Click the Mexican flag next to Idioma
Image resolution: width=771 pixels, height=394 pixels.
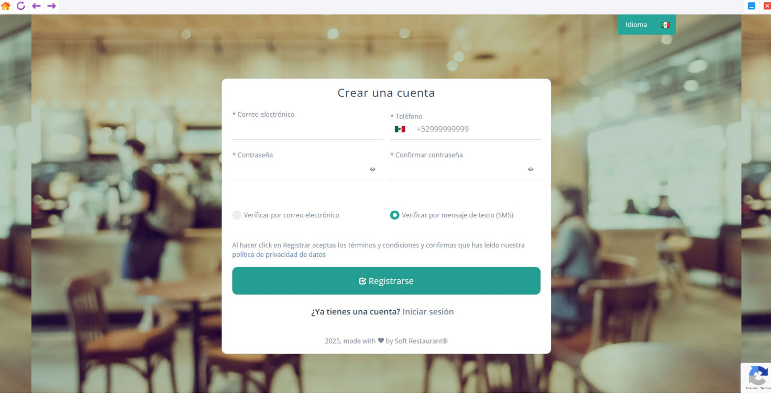[665, 25]
